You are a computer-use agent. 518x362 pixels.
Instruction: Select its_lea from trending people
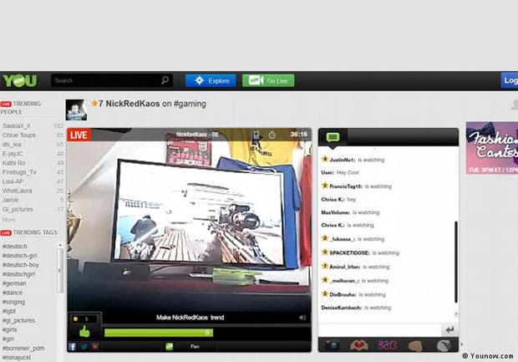click(12, 145)
